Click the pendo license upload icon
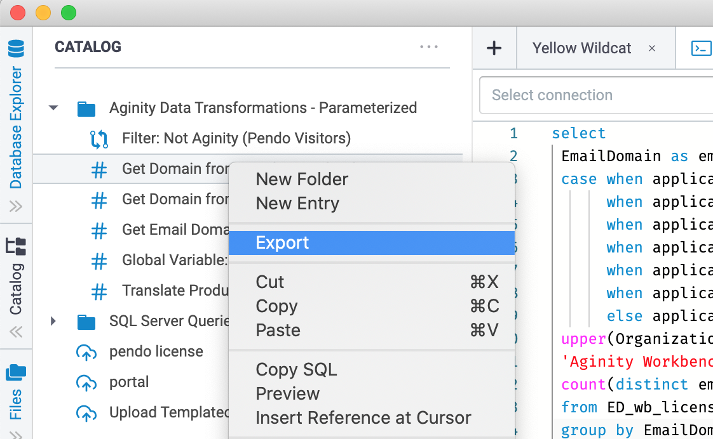This screenshot has width=713, height=439. coord(86,352)
